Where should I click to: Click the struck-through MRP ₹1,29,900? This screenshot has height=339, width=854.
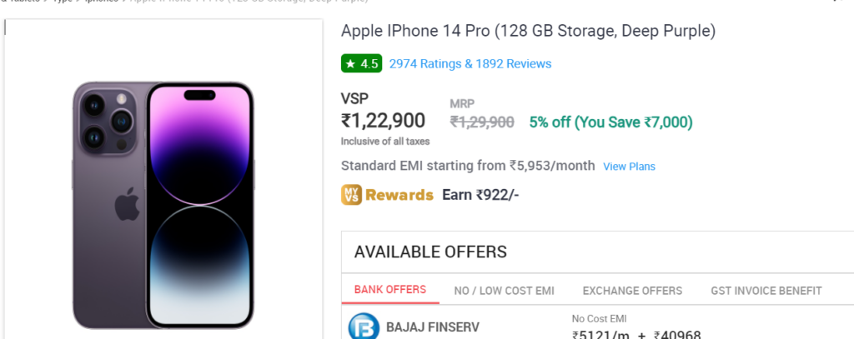coord(482,122)
